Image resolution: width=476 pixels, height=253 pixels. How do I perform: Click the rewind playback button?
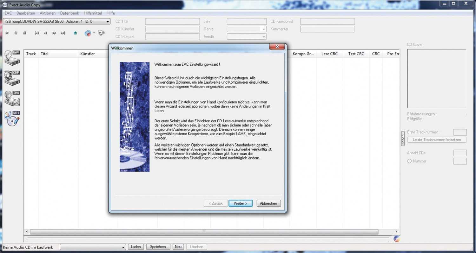click(46, 33)
